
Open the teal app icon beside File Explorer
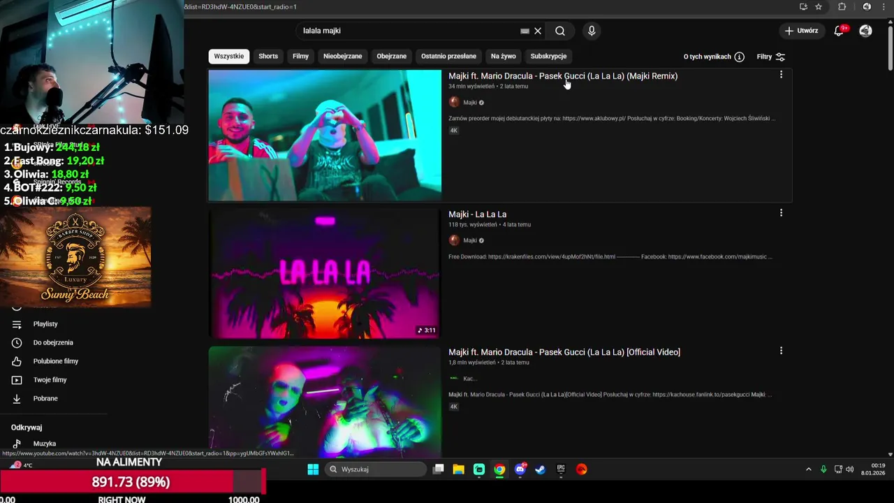479,469
